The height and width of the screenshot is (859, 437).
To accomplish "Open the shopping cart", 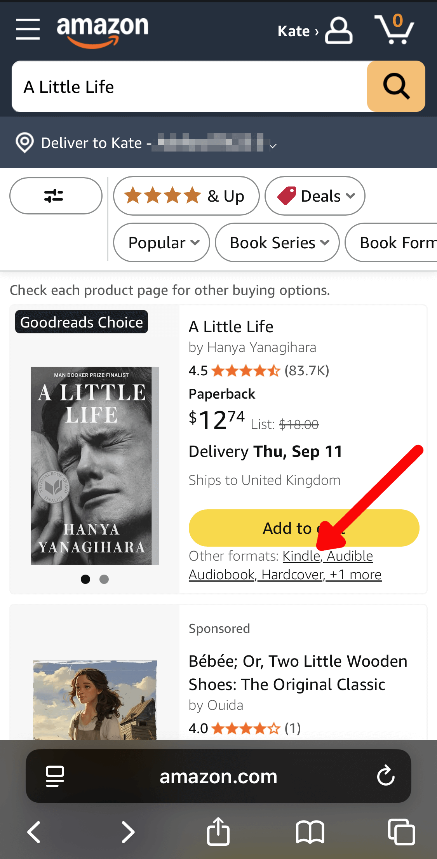I will coord(395,30).
